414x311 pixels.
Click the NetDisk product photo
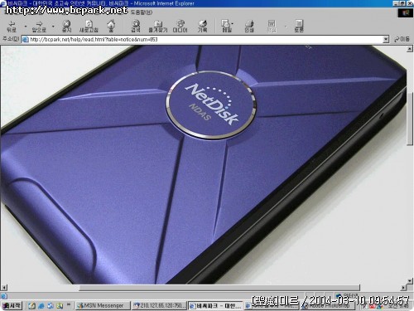204,165
